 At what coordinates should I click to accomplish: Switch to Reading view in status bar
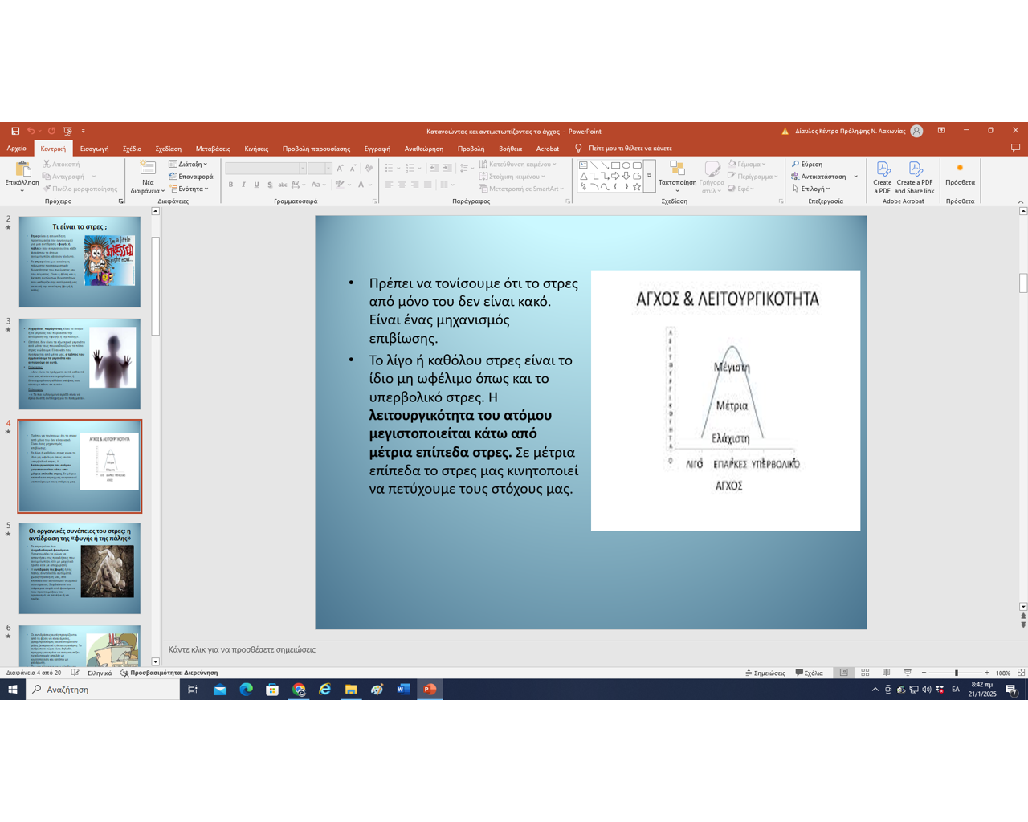point(886,673)
